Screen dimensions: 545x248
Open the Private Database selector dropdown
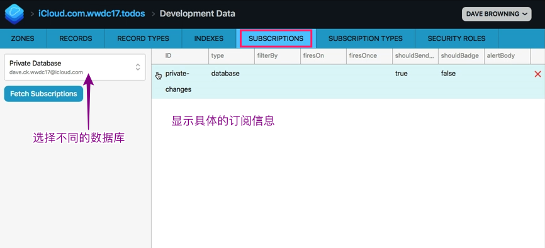75,67
